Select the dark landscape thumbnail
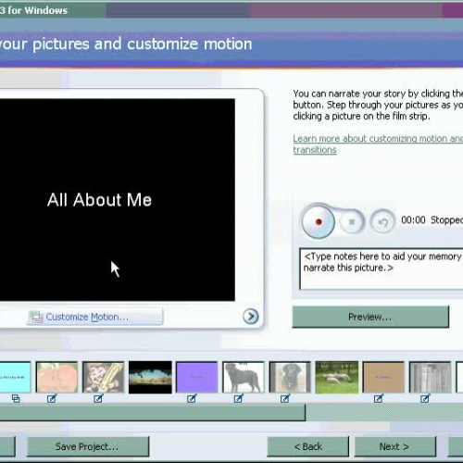463x463 pixels. click(150, 377)
